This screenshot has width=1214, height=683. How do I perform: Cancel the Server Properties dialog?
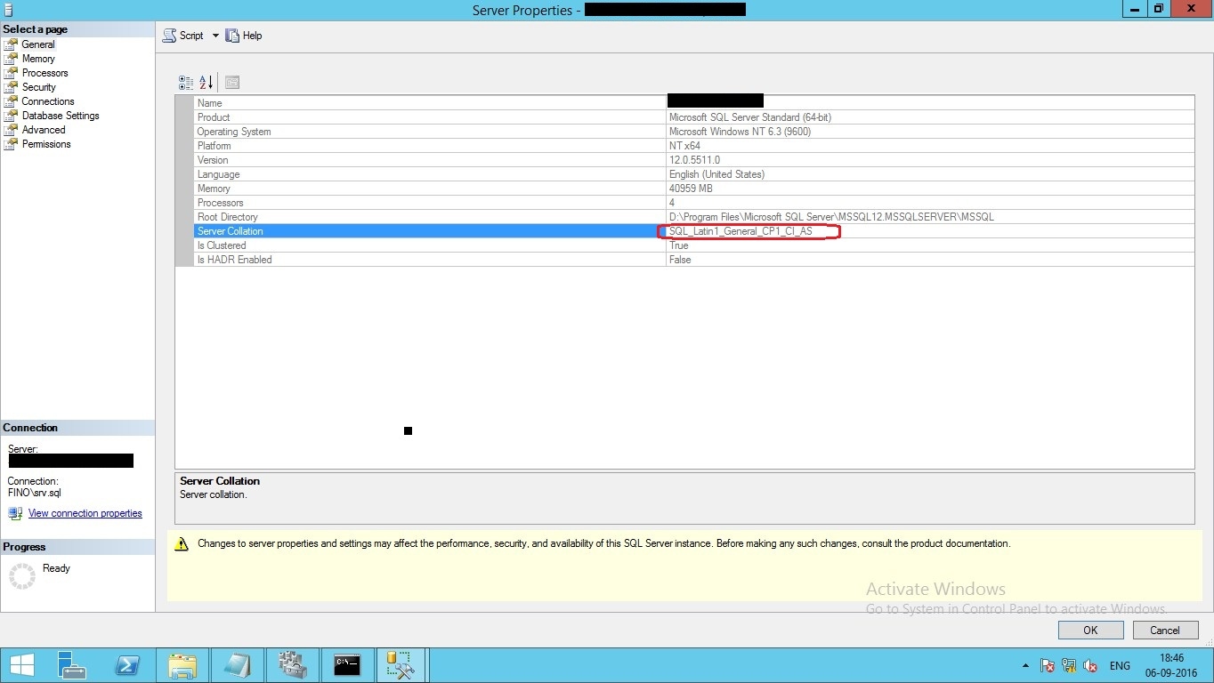1165,630
